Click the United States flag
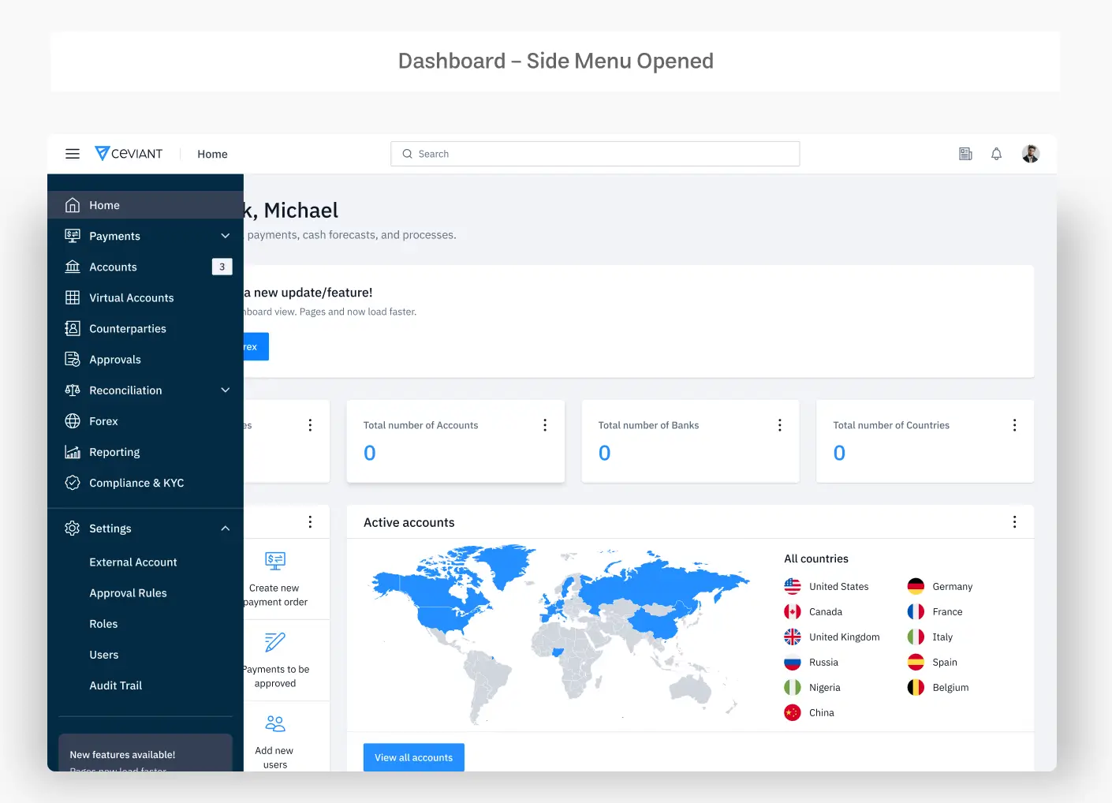 (x=793, y=586)
